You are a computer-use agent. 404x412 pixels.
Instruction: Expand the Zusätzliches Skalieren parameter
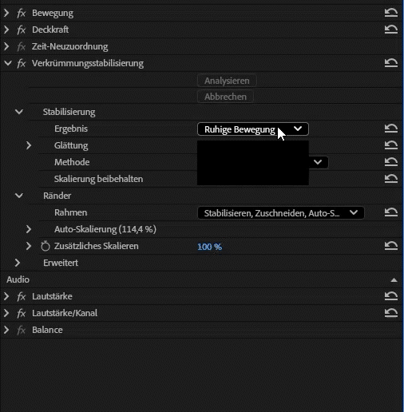tap(29, 246)
